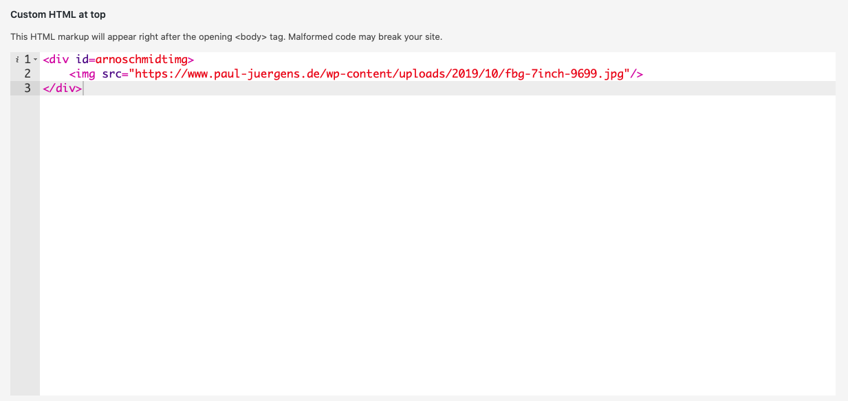Collapse the div block with the fold arrow
848x401 pixels.
coord(35,60)
